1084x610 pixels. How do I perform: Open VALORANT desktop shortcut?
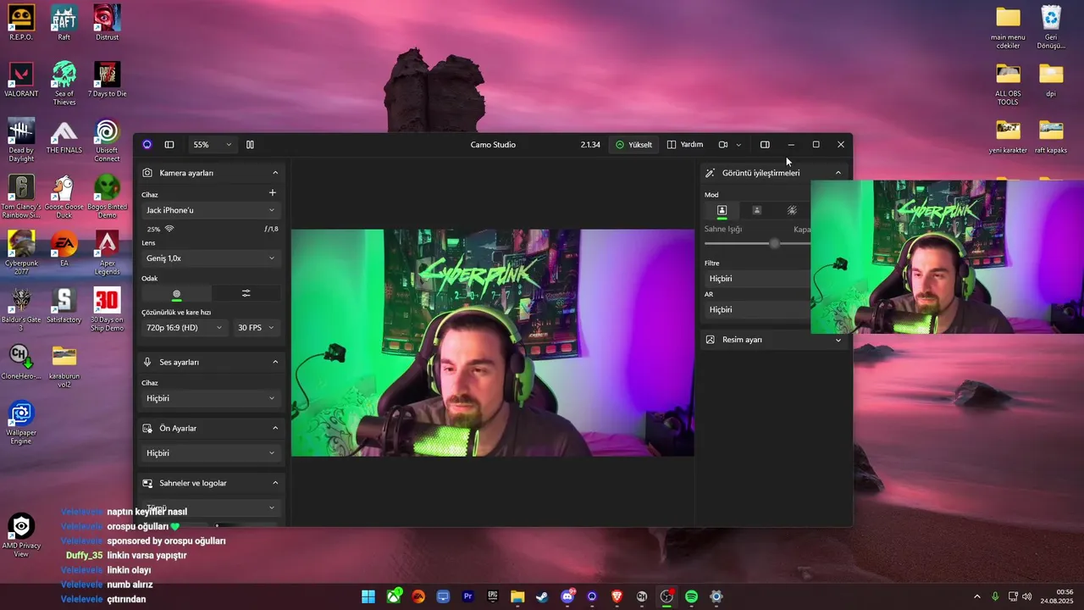[x=21, y=80]
